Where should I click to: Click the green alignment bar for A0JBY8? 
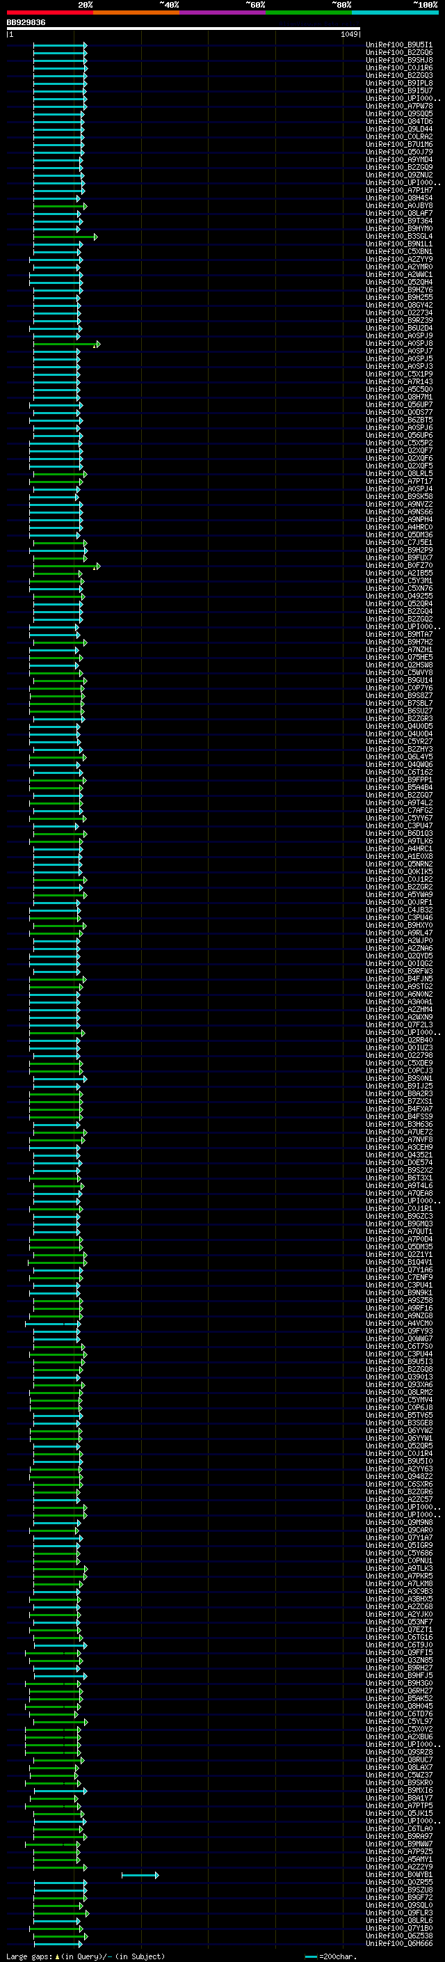(60, 207)
